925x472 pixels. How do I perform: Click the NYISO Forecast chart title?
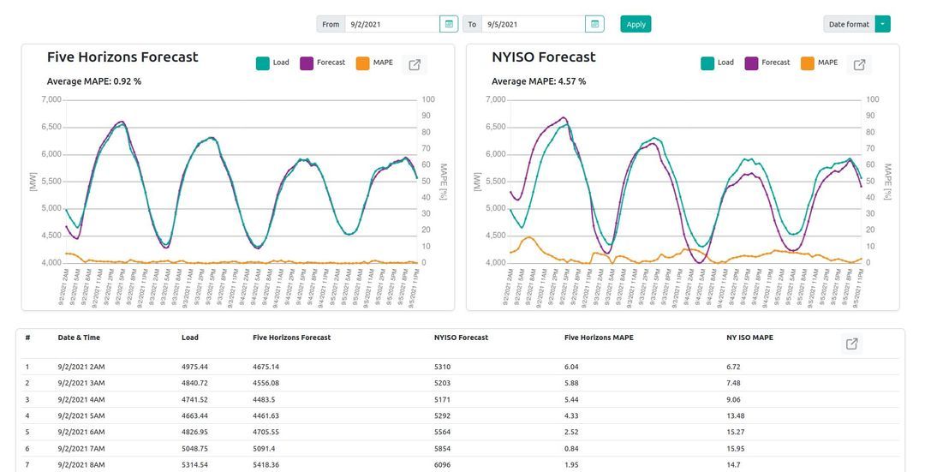coord(543,57)
